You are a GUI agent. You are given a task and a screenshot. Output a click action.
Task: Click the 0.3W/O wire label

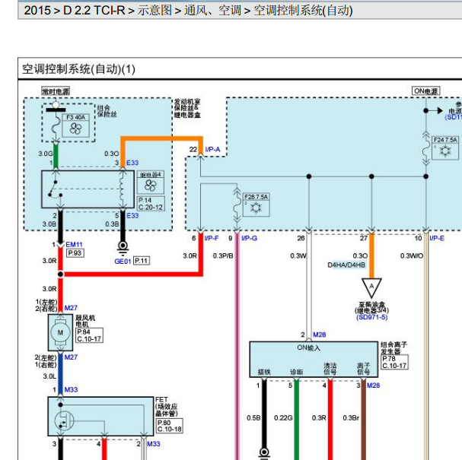tap(412, 255)
